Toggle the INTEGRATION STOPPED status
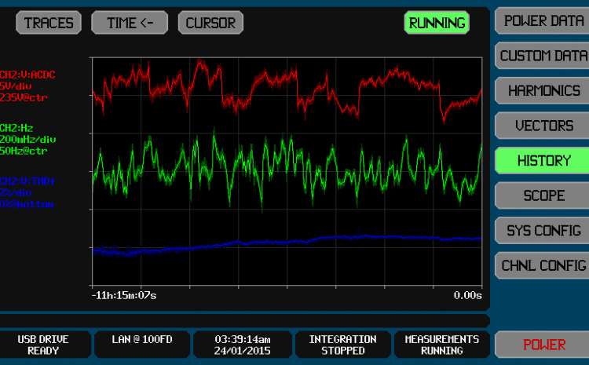The image size is (589, 365). pyautogui.click(x=342, y=345)
